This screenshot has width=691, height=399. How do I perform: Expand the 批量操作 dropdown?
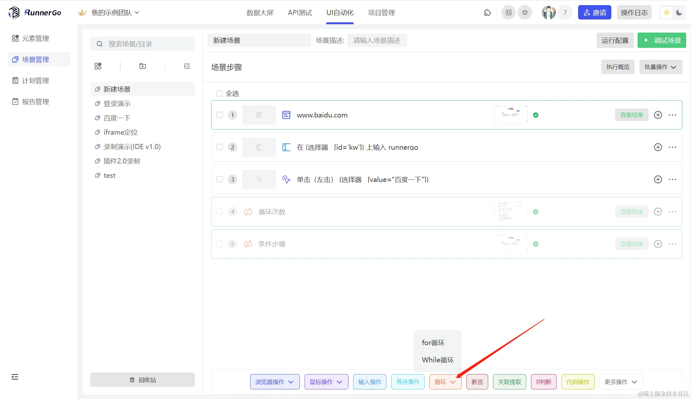pyautogui.click(x=660, y=67)
